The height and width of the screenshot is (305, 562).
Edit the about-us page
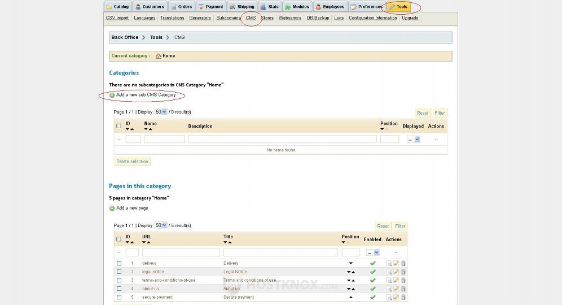(397, 289)
